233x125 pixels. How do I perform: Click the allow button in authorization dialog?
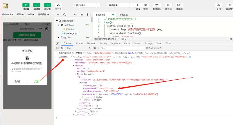coord(37,81)
